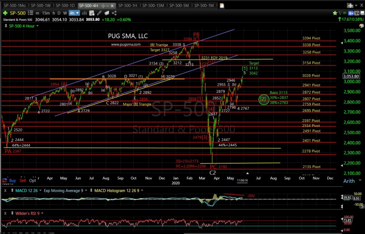Click the reorder arrows beside MACD 12 26
Screen dimensions: 365x234
(x=12, y=190)
